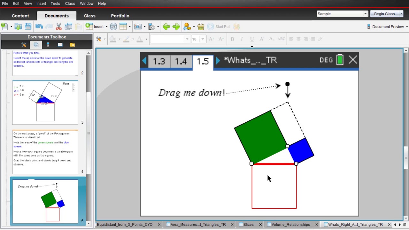Click the New Document icon

click(x=4, y=27)
